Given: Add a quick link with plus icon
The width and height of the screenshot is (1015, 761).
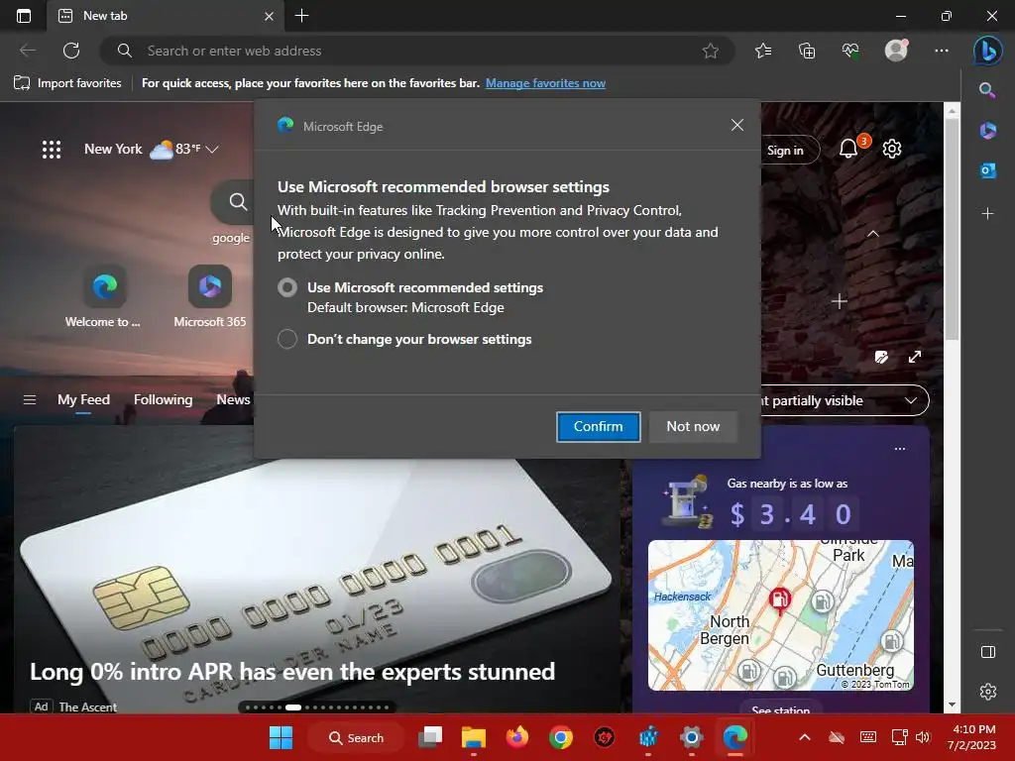Looking at the screenshot, I should (x=839, y=301).
